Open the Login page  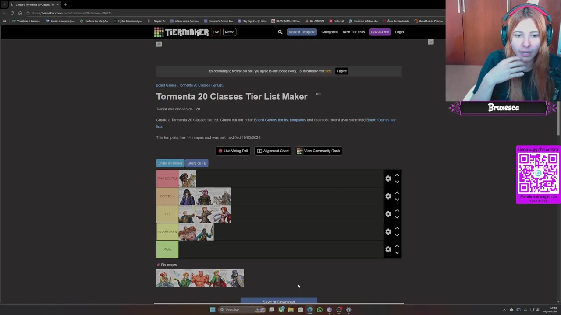pos(399,32)
